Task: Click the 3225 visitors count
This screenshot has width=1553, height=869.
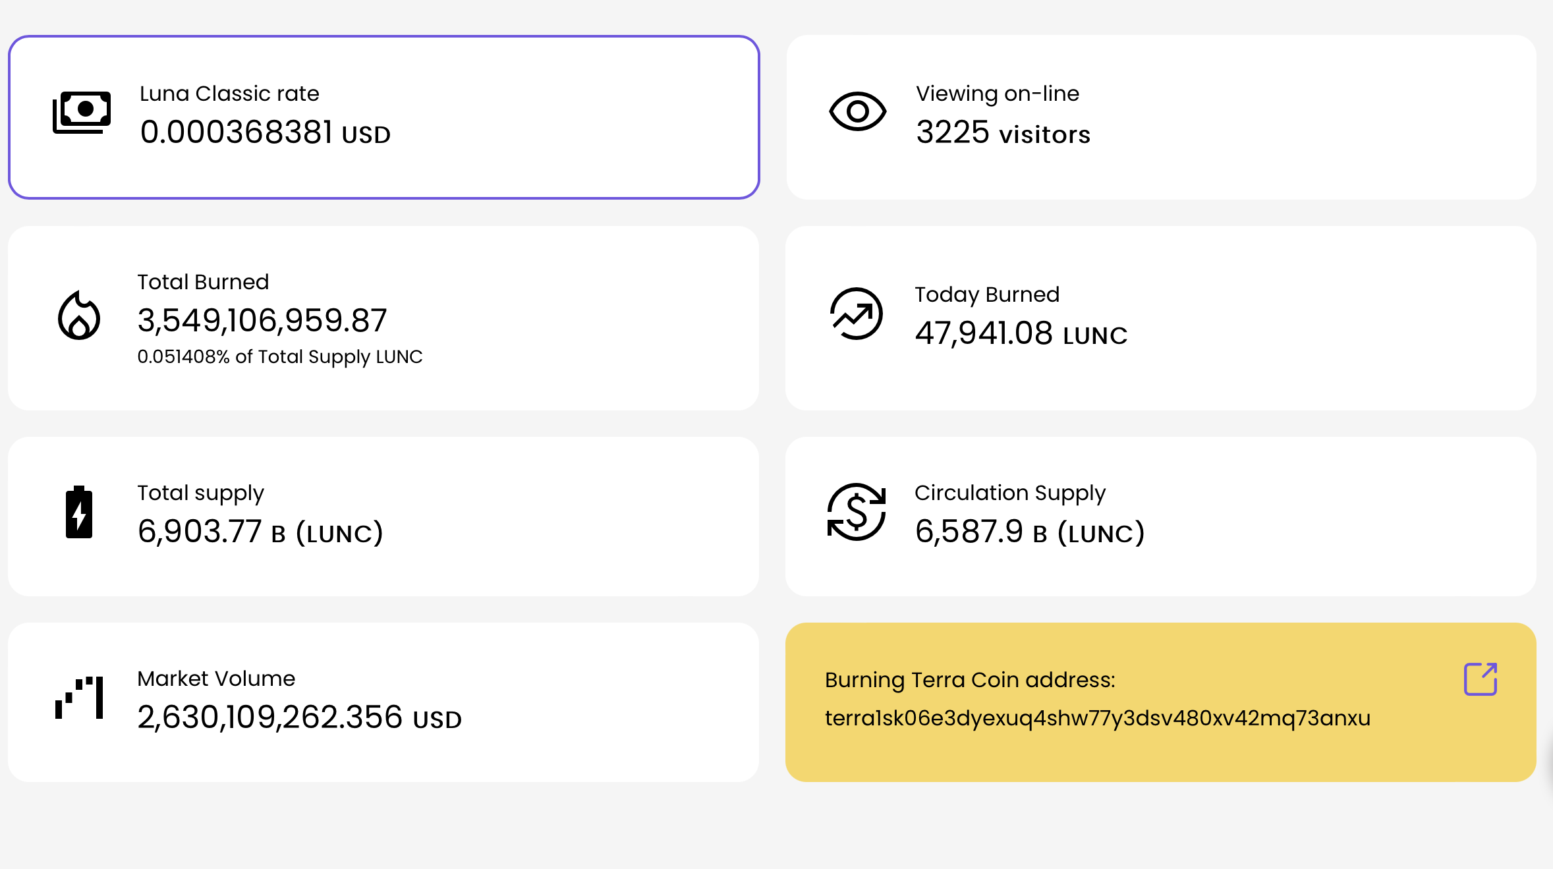Action: point(1003,132)
